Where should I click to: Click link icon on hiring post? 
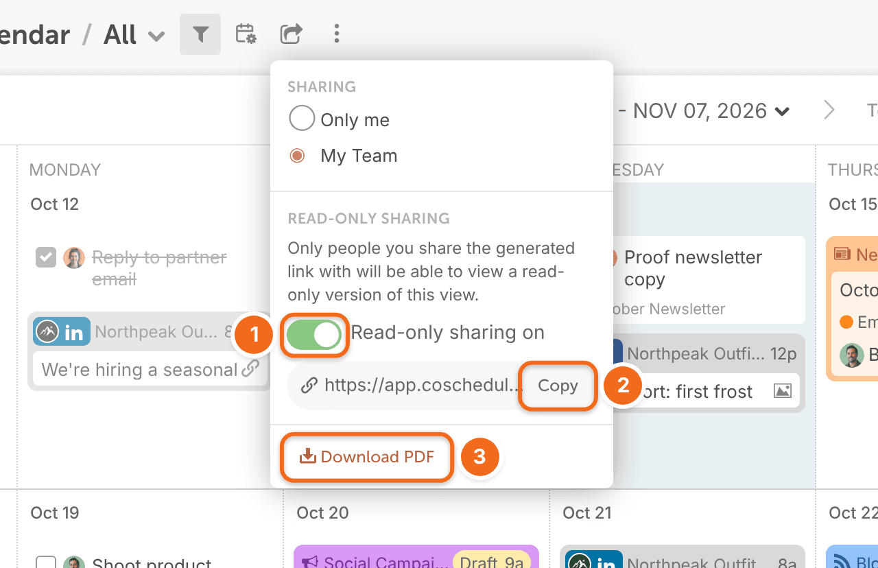[x=250, y=369]
